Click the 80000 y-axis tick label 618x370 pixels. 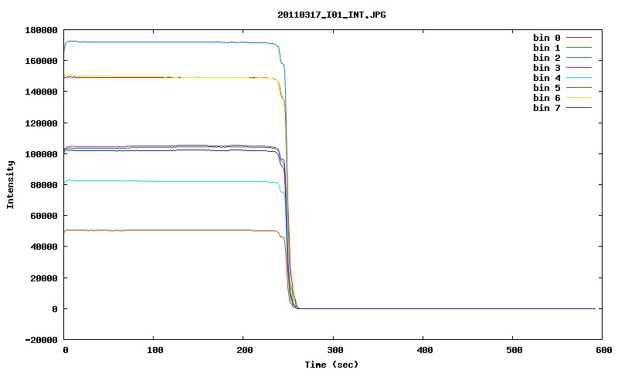(x=44, y=185)
